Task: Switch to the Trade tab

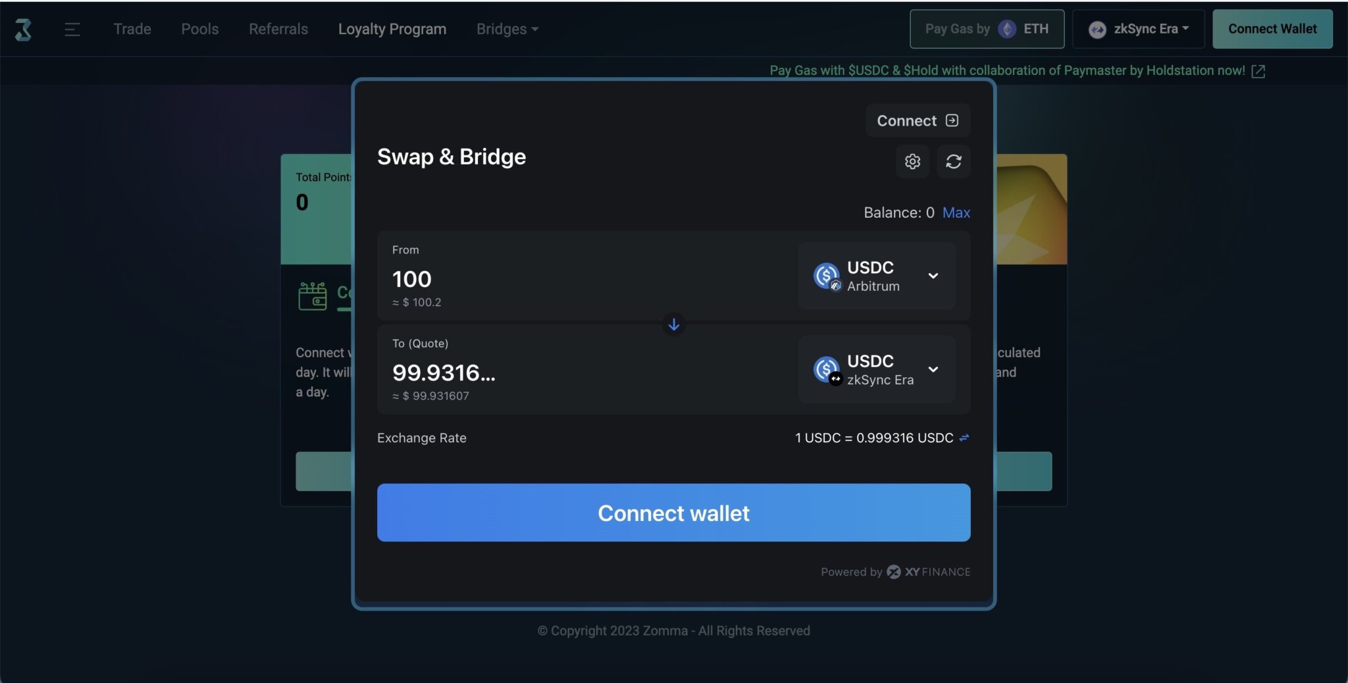Action: 132,29
